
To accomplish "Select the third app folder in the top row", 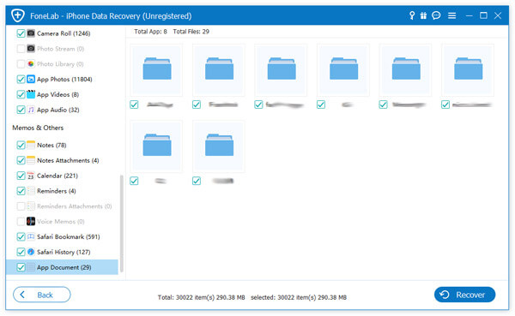I will (282, 70).
